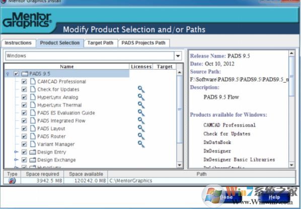Click the product list scroll up arrow

click(x=179, y=73)
